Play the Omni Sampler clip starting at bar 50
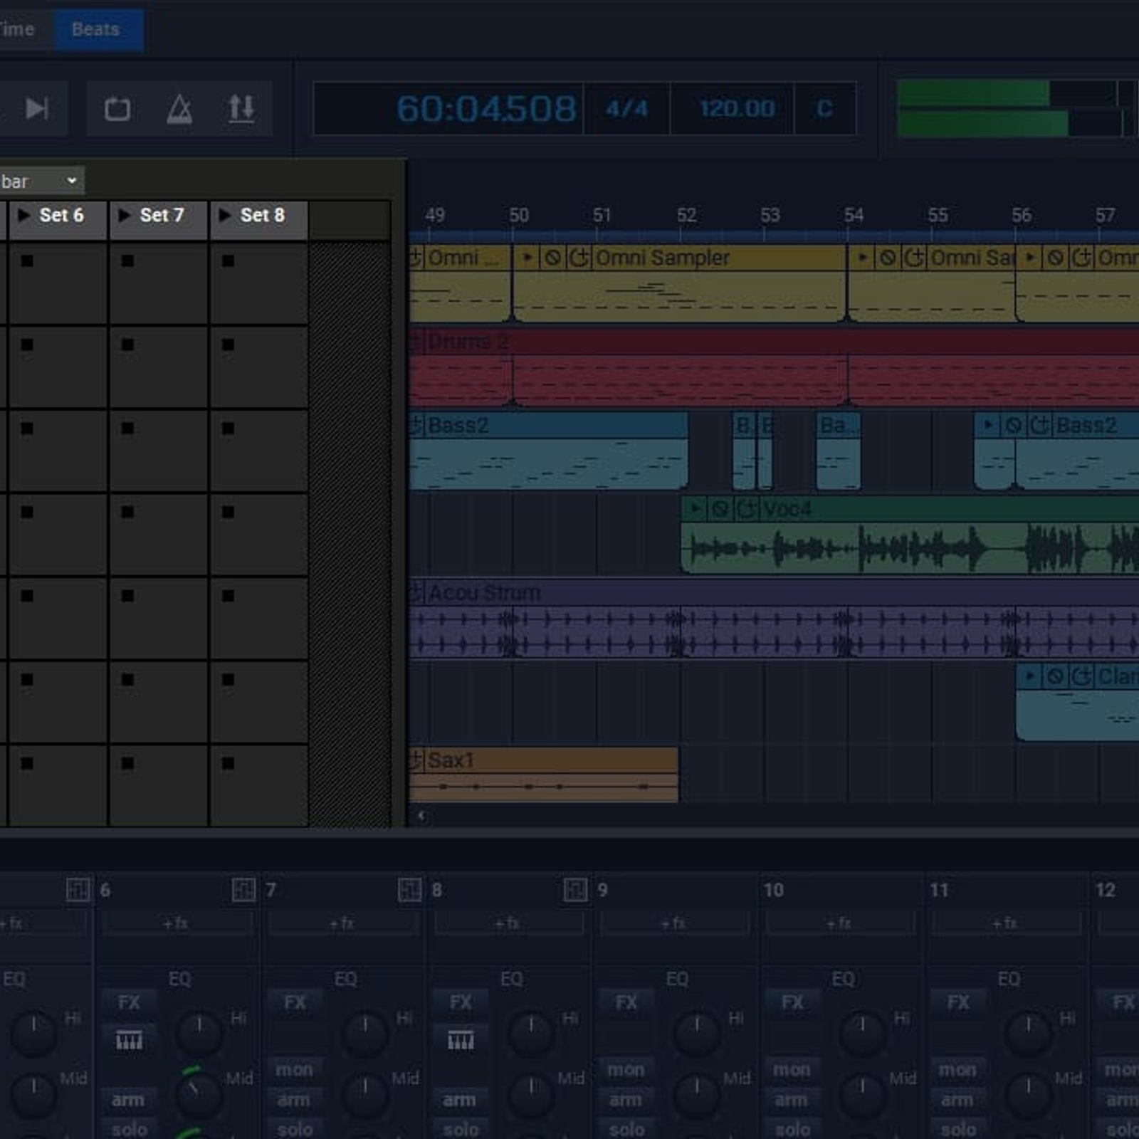1139x1139 pixels. (x=527, y=257)
